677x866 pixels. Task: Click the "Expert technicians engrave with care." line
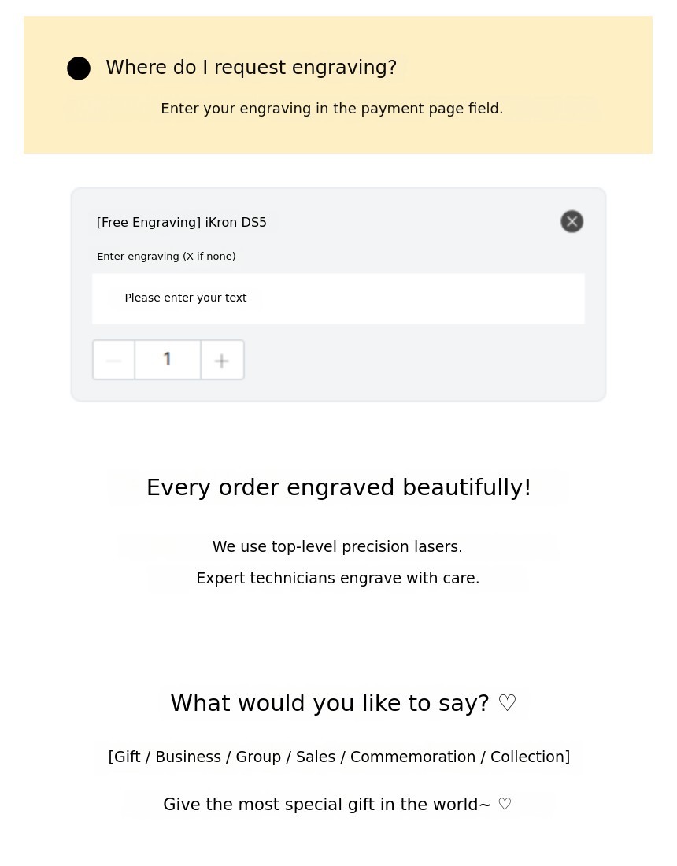click(338, 579)
